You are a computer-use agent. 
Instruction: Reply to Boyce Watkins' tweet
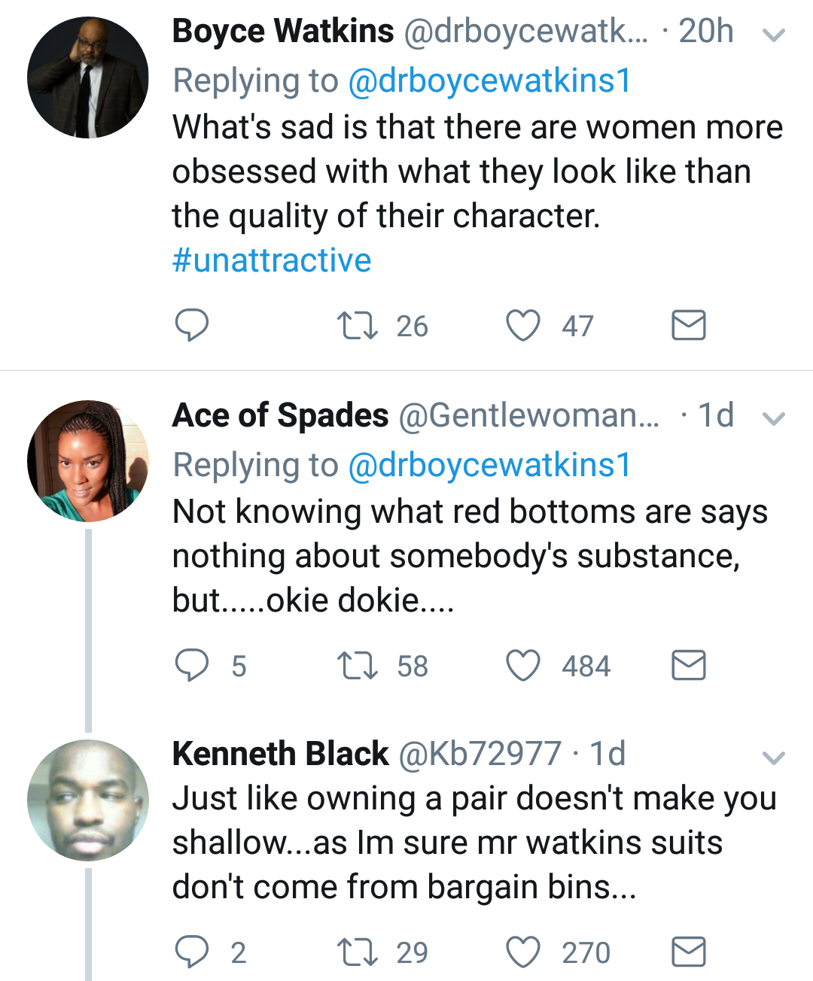pyautogui.click(x=191, y=326)
